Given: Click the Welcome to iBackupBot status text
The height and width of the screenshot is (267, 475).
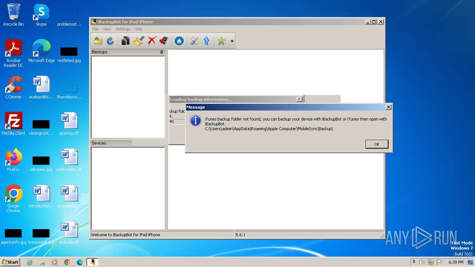Looking at the screenshot, I should pos(126,235).
